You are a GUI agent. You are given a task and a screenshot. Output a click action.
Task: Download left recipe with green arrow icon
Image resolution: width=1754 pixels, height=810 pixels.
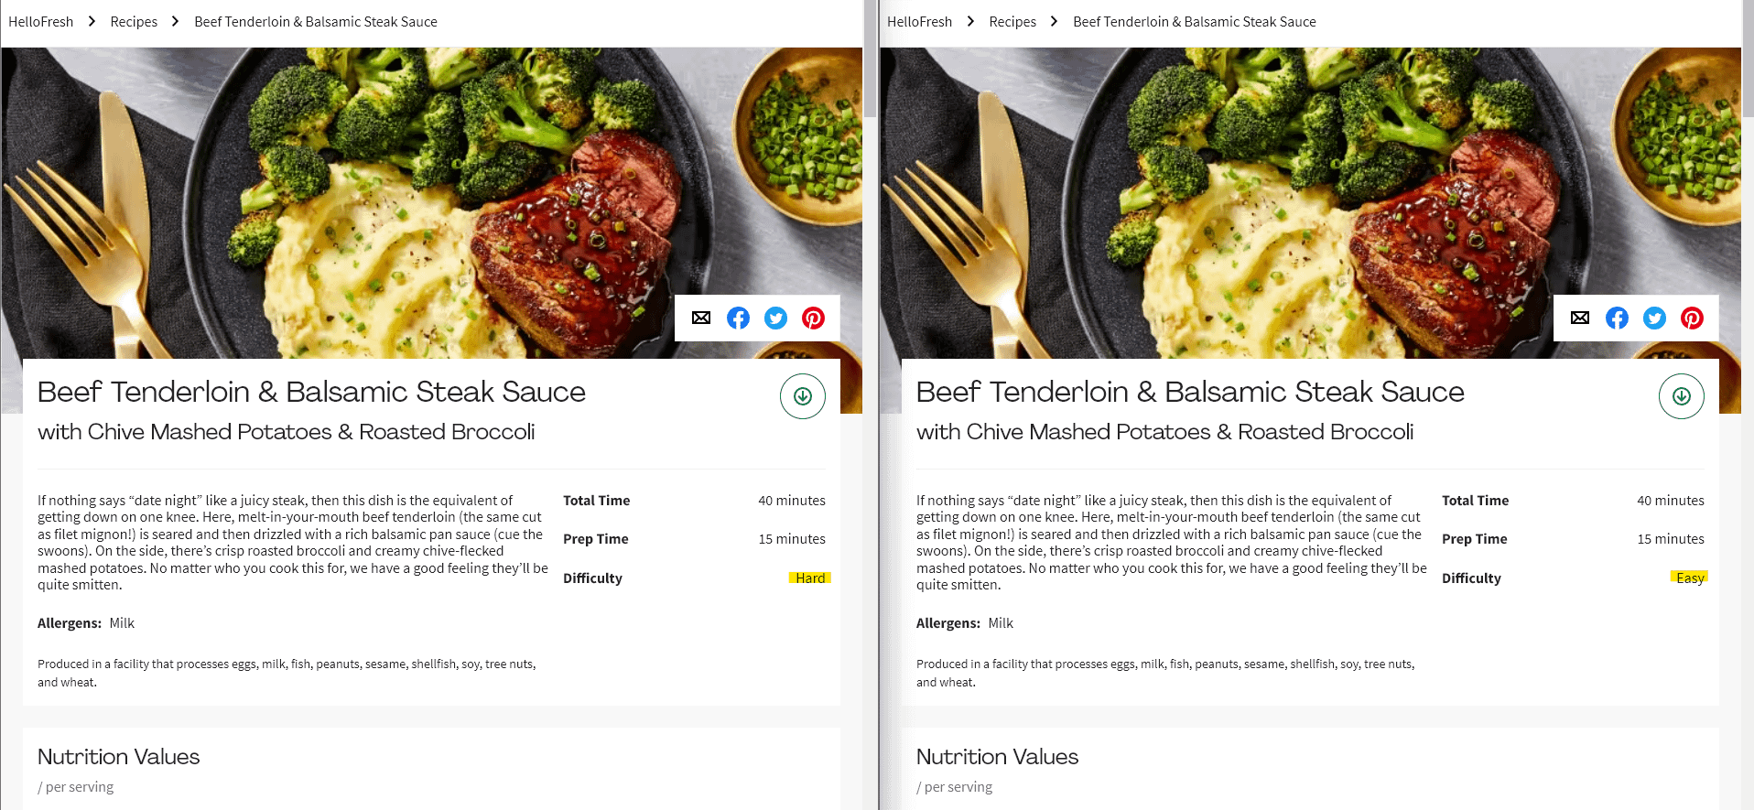803,396
